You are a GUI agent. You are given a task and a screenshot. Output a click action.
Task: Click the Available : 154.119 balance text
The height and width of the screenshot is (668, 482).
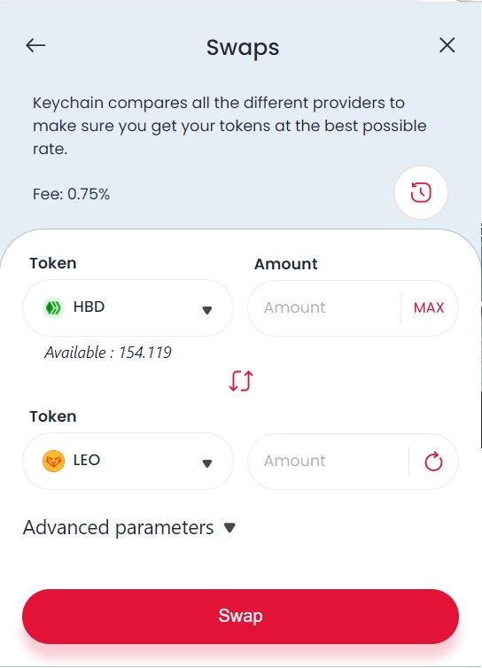(108, 353)
